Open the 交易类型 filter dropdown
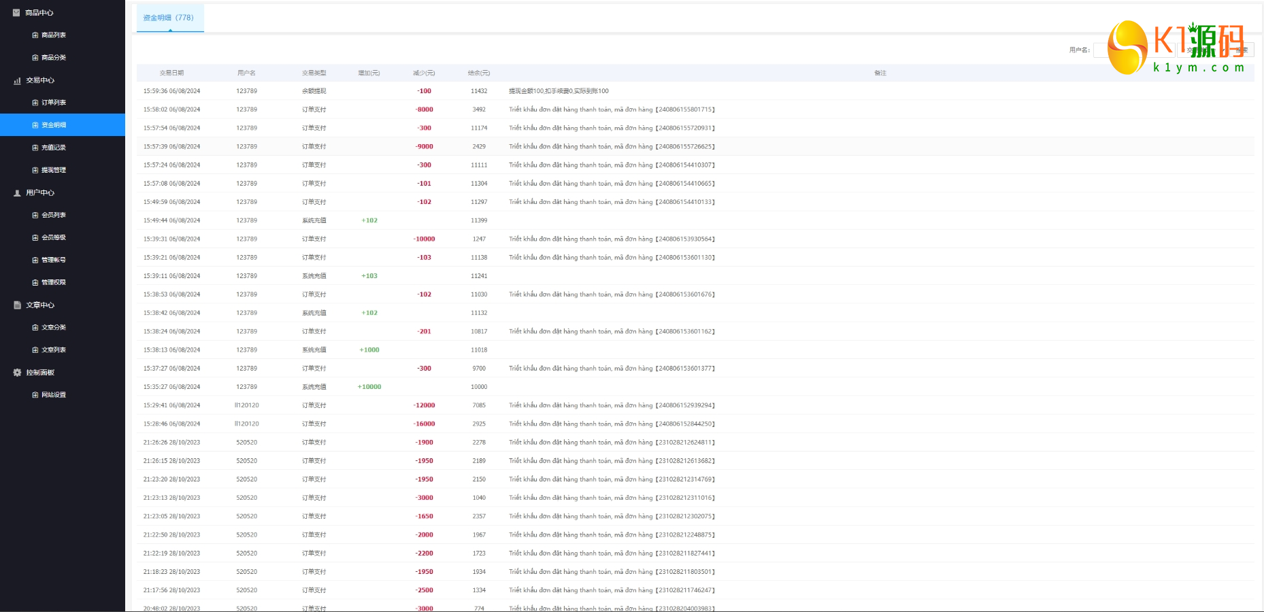Screen dimensions: 1264x612 point(1204,50)
